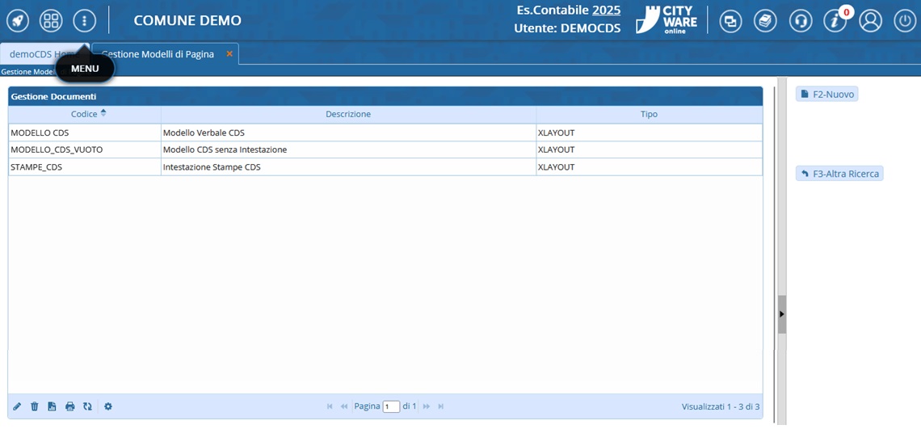Image resolution: width=921 pixels, height=446 pixels.
Task: Click the rocket launch icon in header
Action: (x=17, y=21)
